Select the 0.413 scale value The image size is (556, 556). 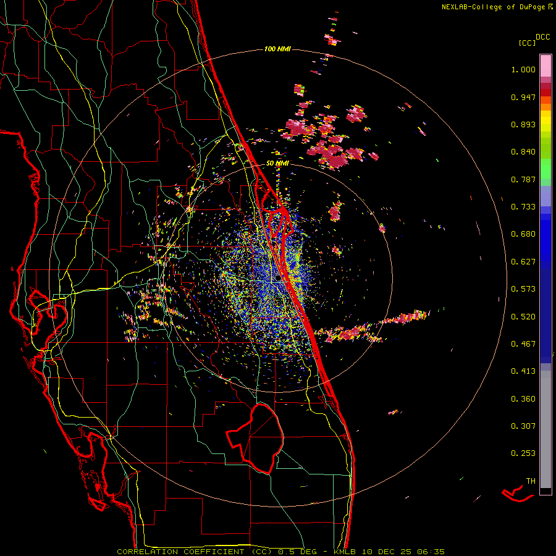coord(523,371)
